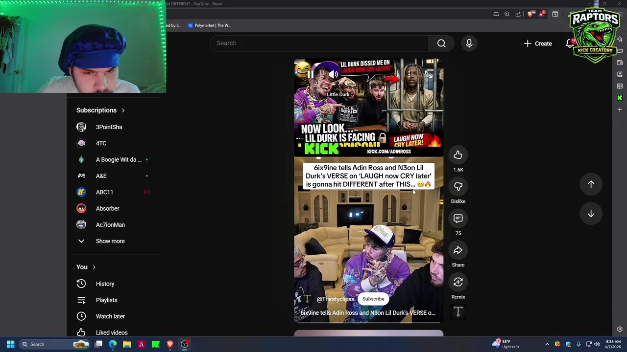Pause the Shorts video

coord(310,74)
